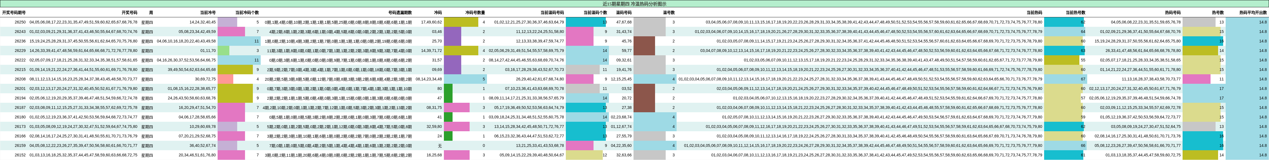Image resolution: width=1269 pixels, height=160 pixels.
Task: Select the 冷码数量 column header
Action: pyautogui.click(x=475, y=12)
